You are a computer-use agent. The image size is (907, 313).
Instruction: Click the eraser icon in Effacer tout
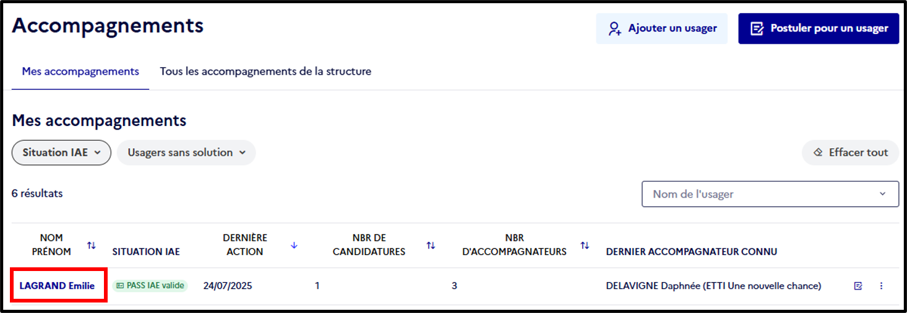click(818, 152)
